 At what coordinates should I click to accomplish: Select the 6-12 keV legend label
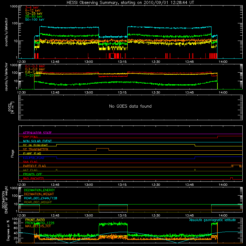click(33, 10)
